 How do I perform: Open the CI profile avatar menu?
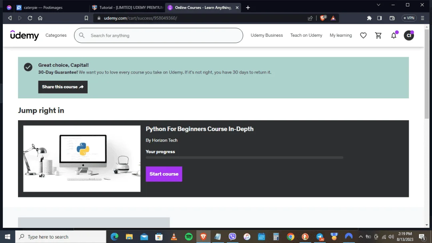click(409, 36)
